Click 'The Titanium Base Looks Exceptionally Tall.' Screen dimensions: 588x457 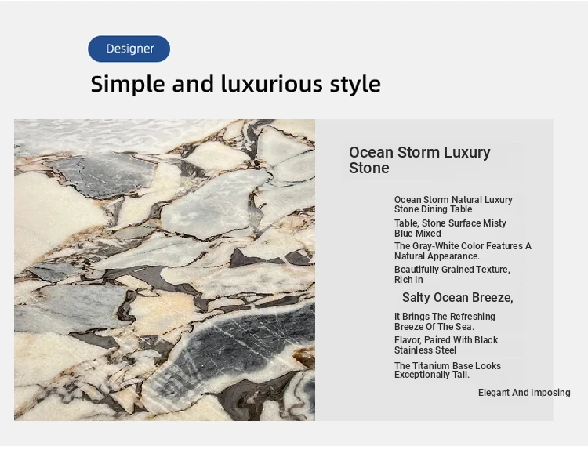click(448, 370)
